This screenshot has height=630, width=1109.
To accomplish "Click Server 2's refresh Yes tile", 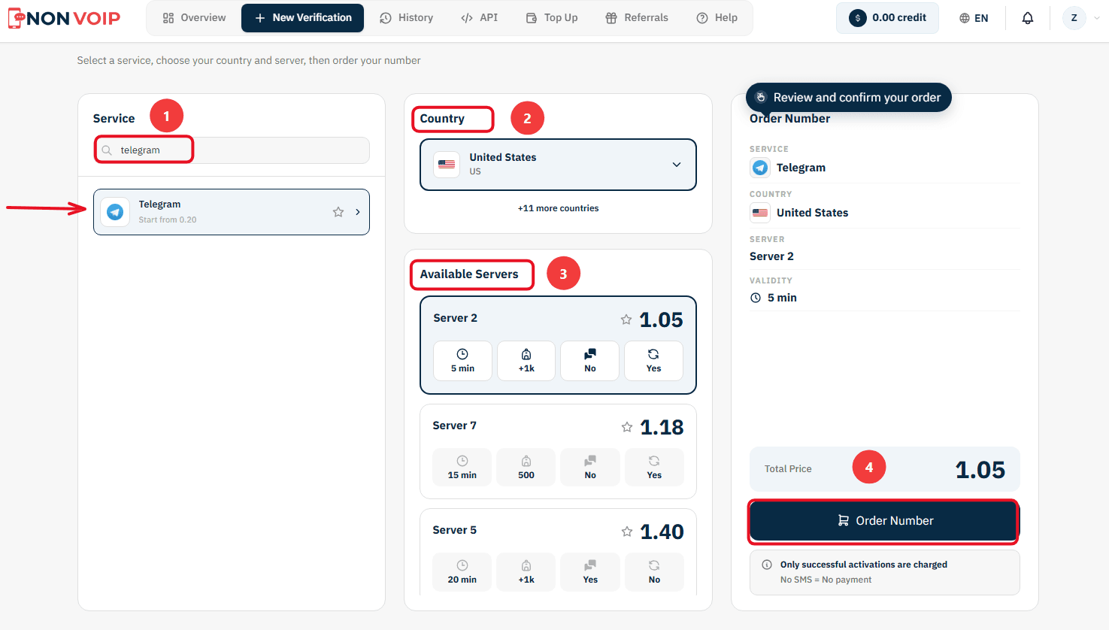I will (x=654, y=361).
